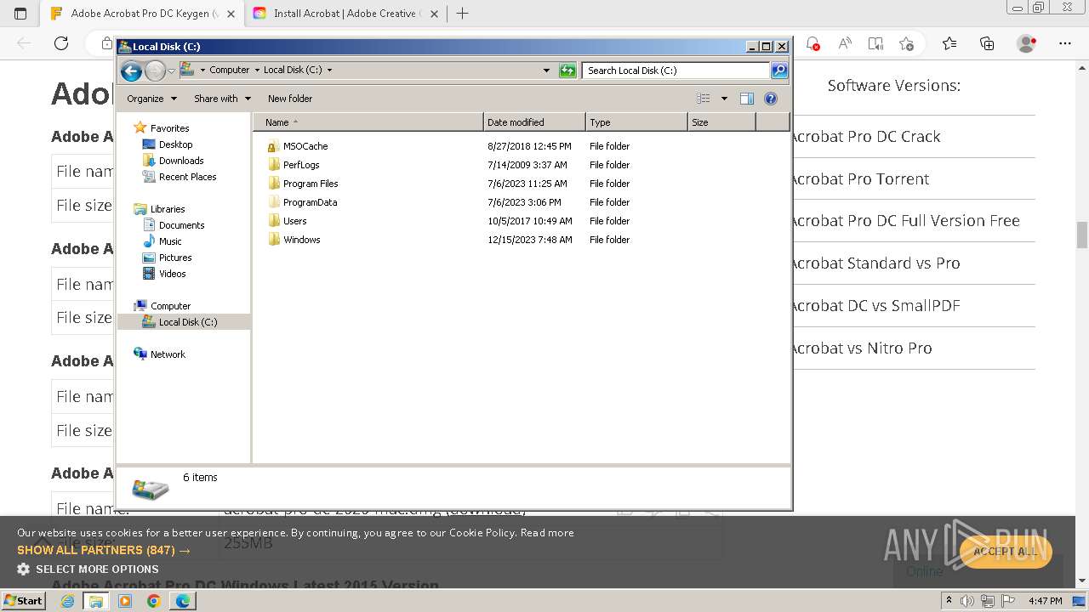Click New folder in Explorer toolbar

point(290,99)
